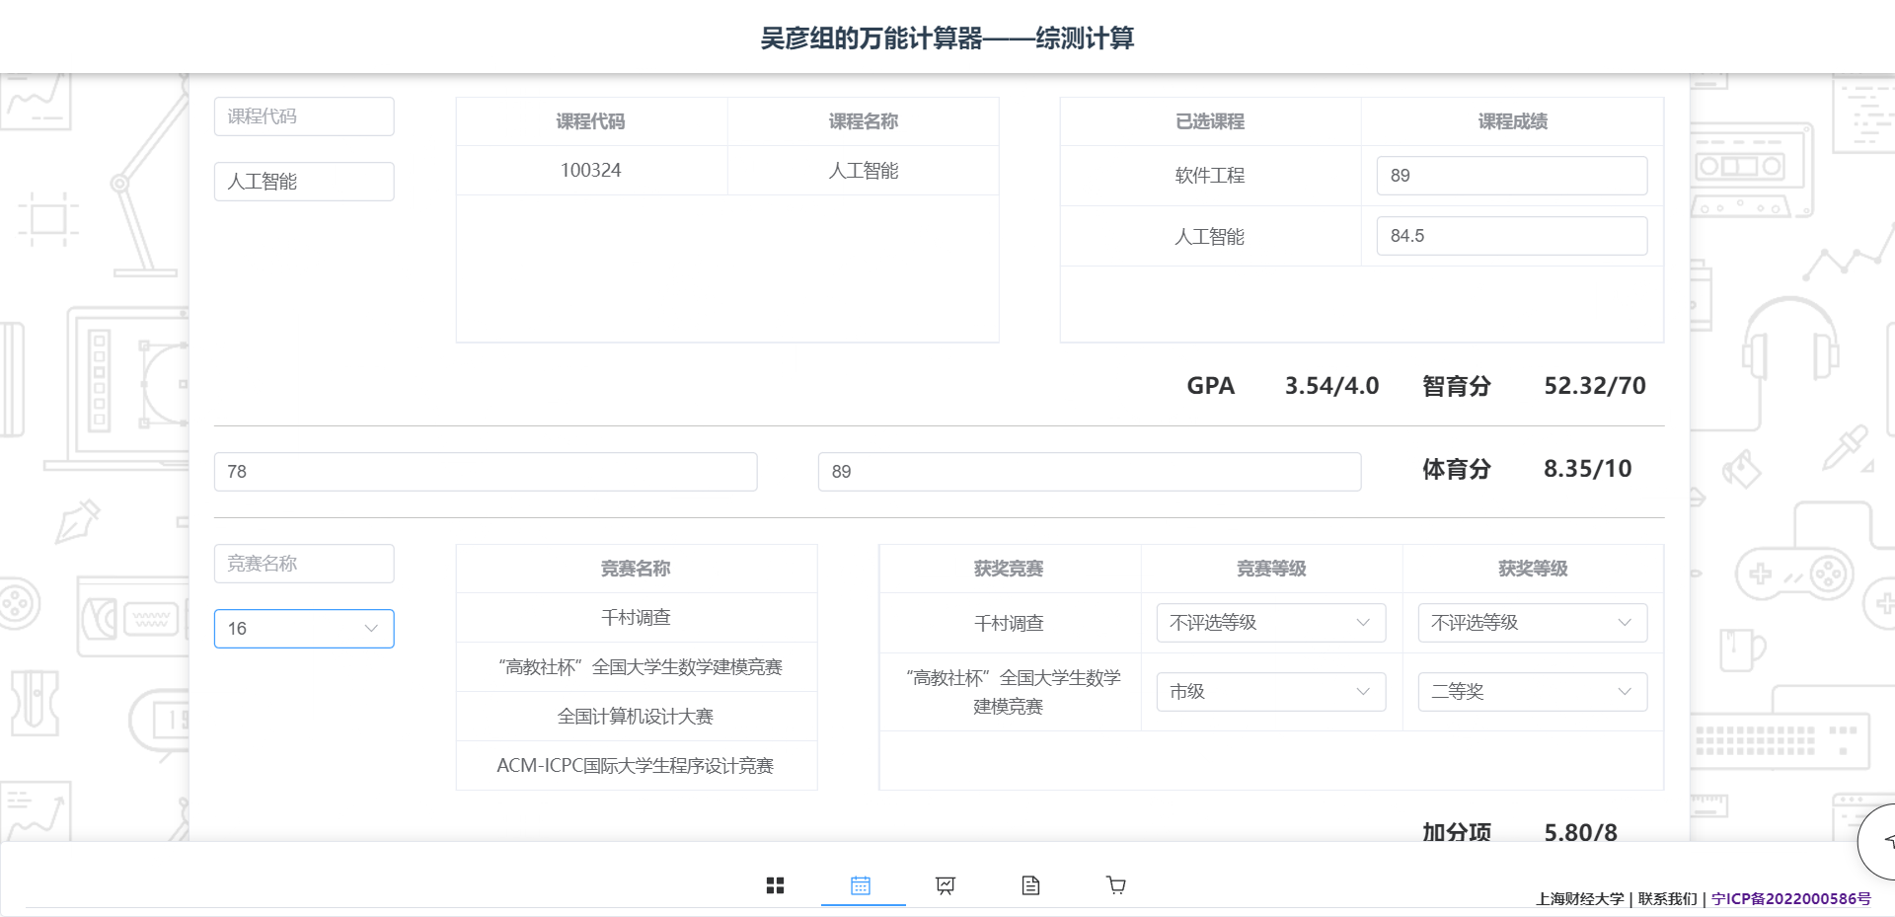Open the shopping cart icon in bottom navigation

(1116, 885)
